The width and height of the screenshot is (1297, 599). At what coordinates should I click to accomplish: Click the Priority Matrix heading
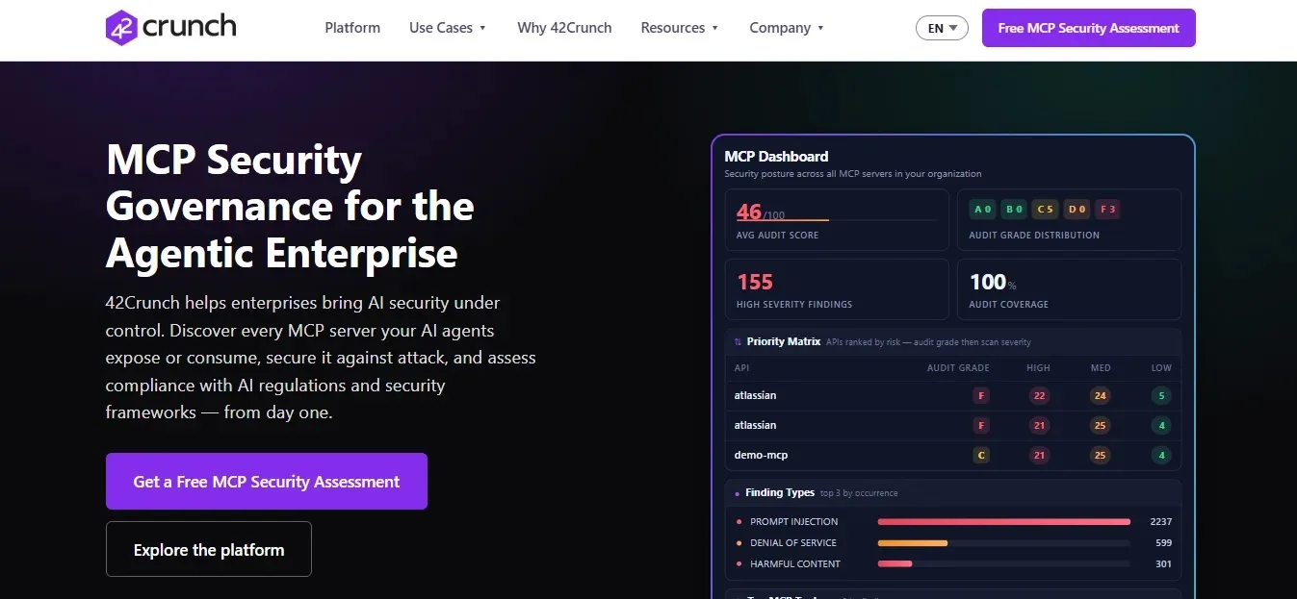pyautogui.click(x=784, y=341)
